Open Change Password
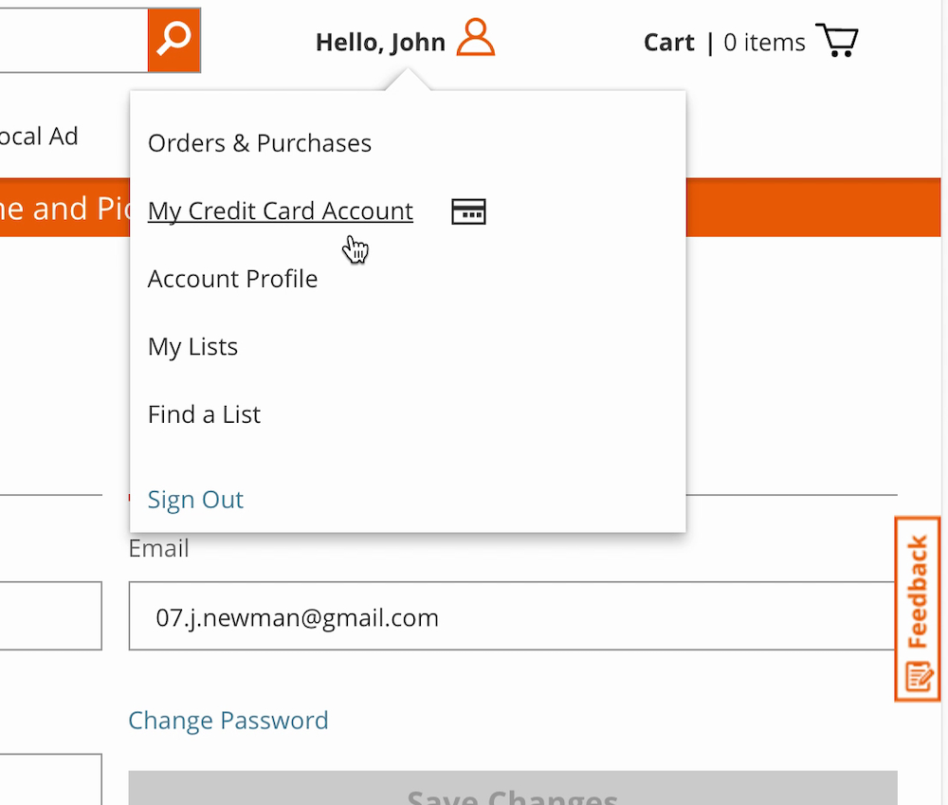The height and width of the screenshot is (805, 948). 228,721
